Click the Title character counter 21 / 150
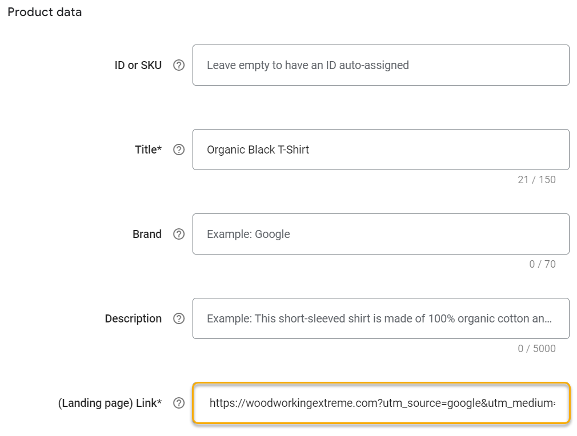This screenshot has width=577, height=436. coord(536,180)
